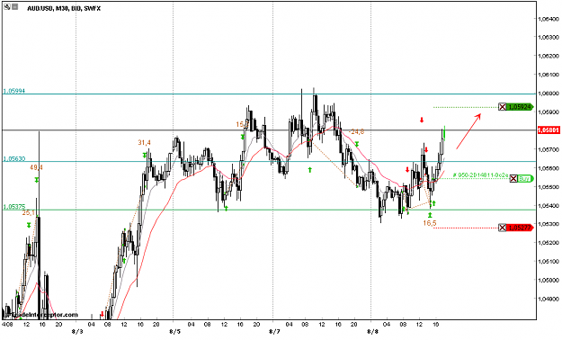Click the topmost red sell arrow on 8/8
This screenshot has height=340, width=562.
(422, 120)
